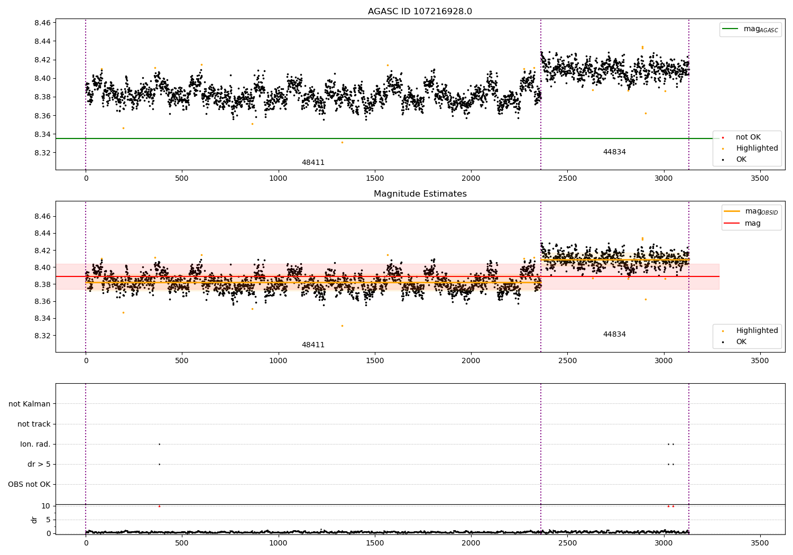Click the 'AGASC ID 107216928.0' plot title

click(420, 12)
